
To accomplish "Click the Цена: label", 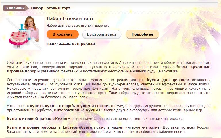I will (x=52, y=44).
